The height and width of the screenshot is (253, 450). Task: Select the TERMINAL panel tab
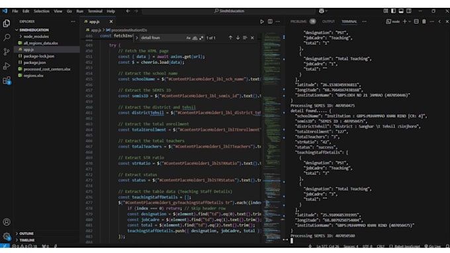click(349, 22)
